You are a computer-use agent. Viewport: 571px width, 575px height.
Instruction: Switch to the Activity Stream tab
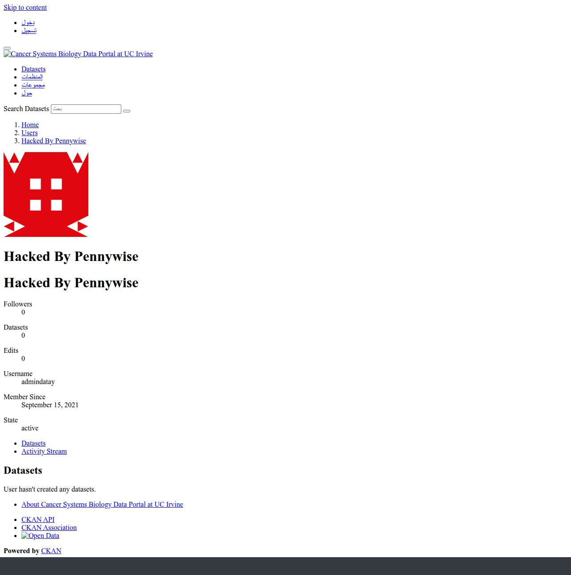(44, 451)
